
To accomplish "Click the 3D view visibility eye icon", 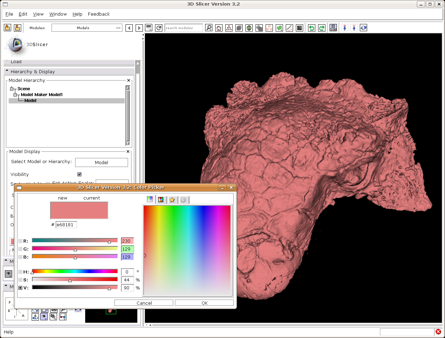I will (44, 316).
